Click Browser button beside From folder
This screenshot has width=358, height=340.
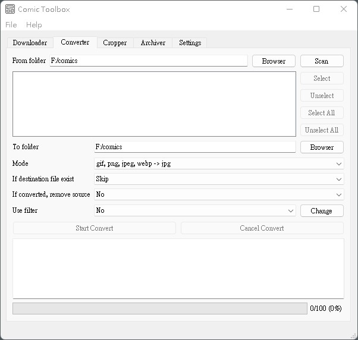(x=274, y=61)
